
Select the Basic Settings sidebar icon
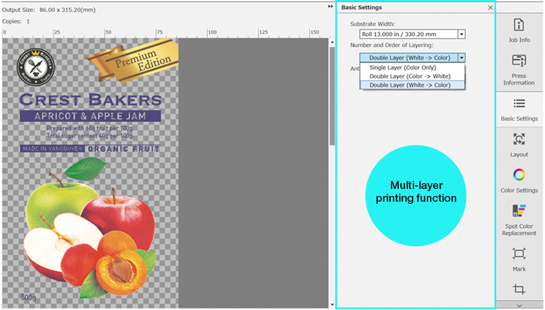519,109
